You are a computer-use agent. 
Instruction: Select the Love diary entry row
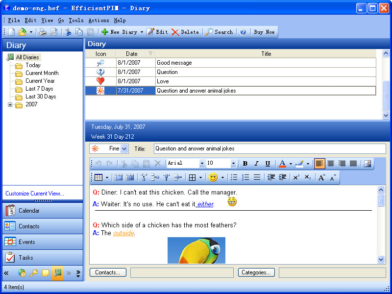(230, 81)
